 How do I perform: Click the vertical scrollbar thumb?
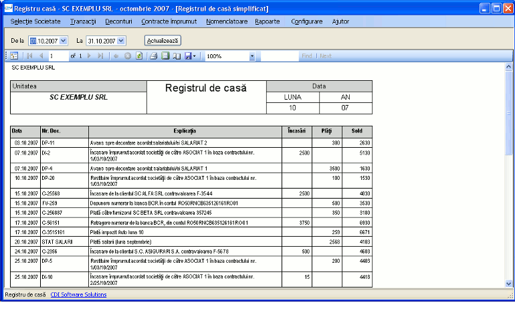[x=508, y=112]
